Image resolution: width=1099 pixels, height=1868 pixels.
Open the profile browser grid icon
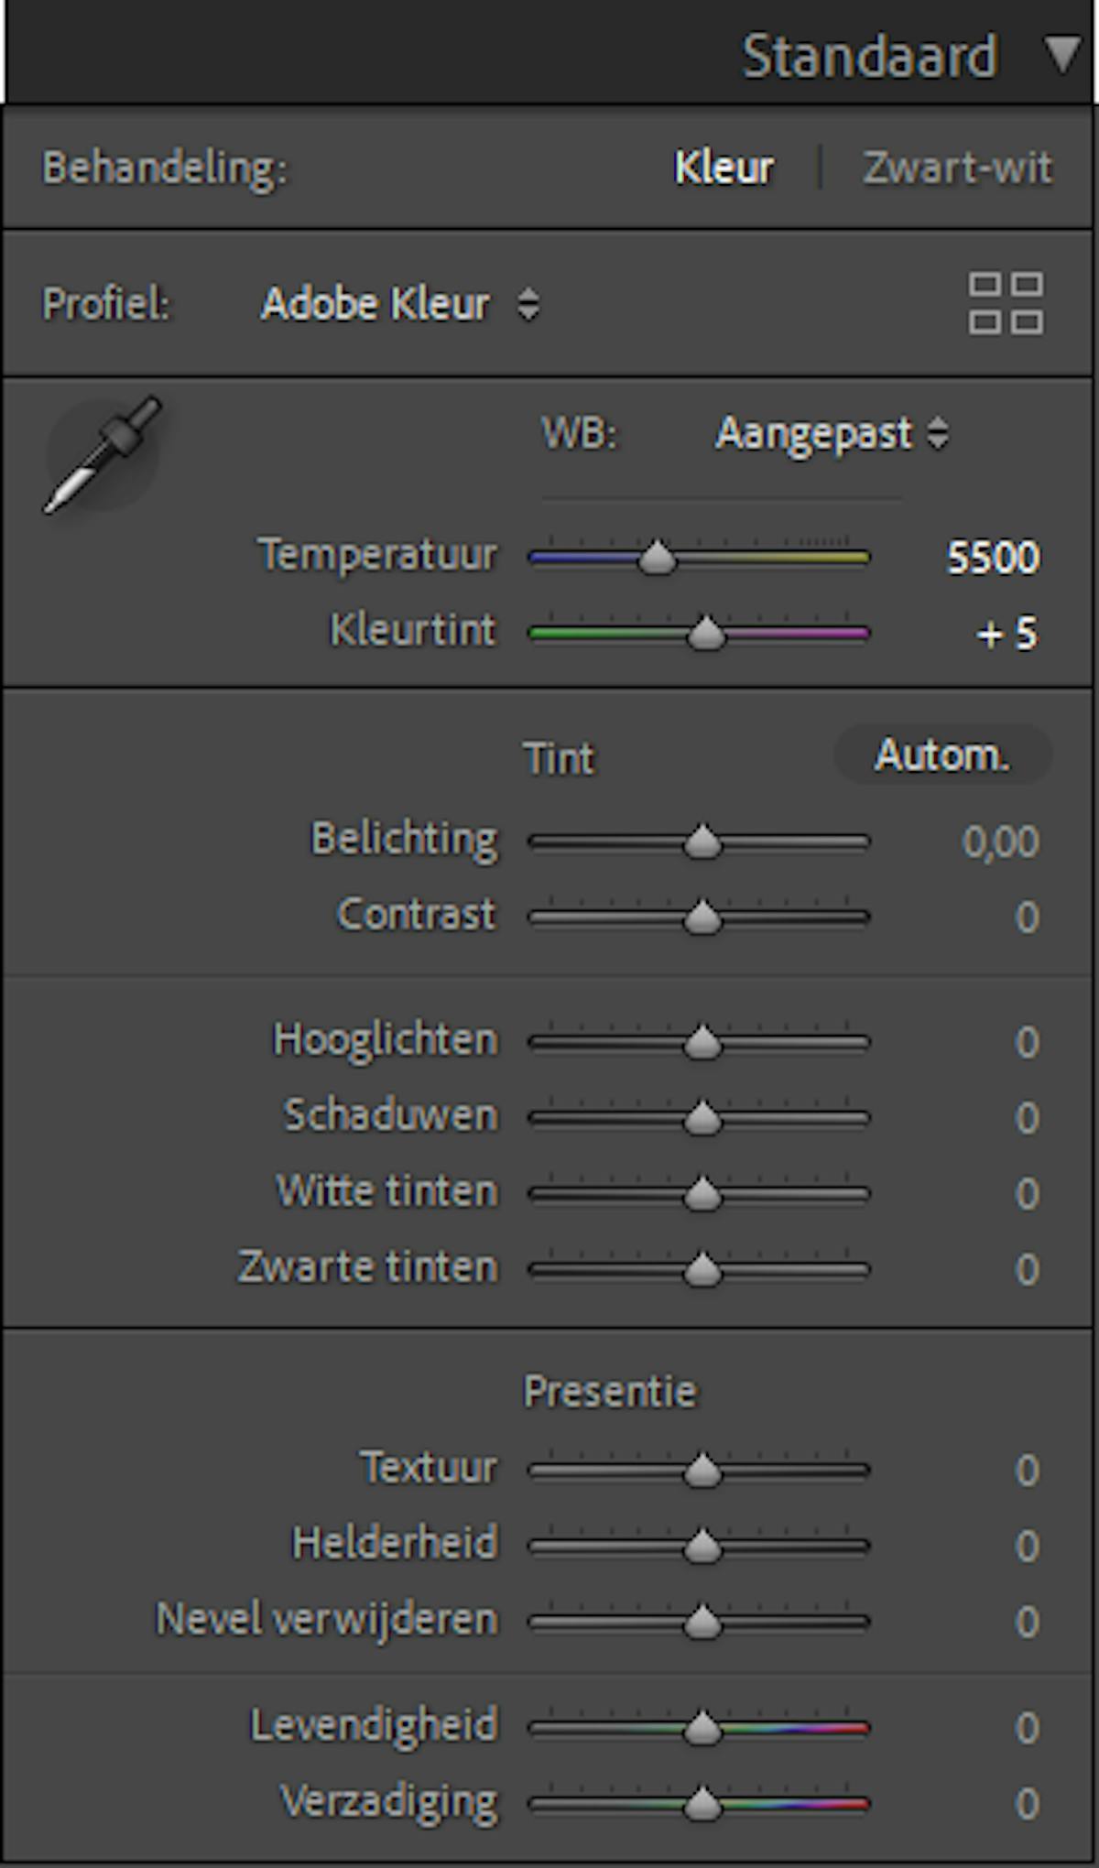click(1006, 303)
